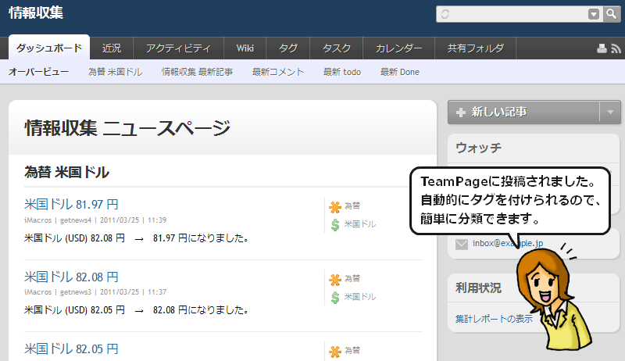The width and height of the screenshot is (625, 361).
Task: Click getnews4 author text on 81.97 article
Action: (76, 220)
